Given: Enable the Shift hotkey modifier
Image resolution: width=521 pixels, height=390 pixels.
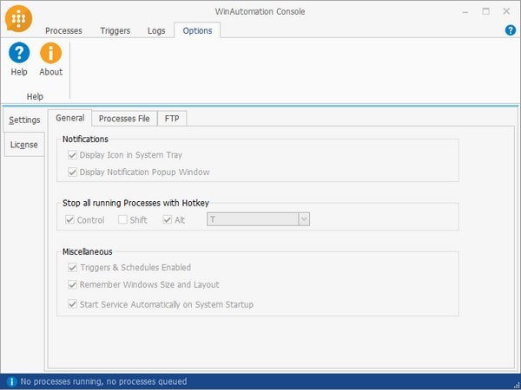Looking at the screenshot, I should pyautogui.click(x=123, y=220).
